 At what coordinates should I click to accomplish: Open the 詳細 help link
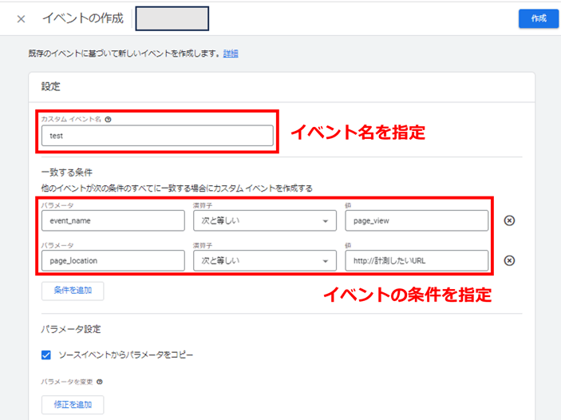pos(231,53)
